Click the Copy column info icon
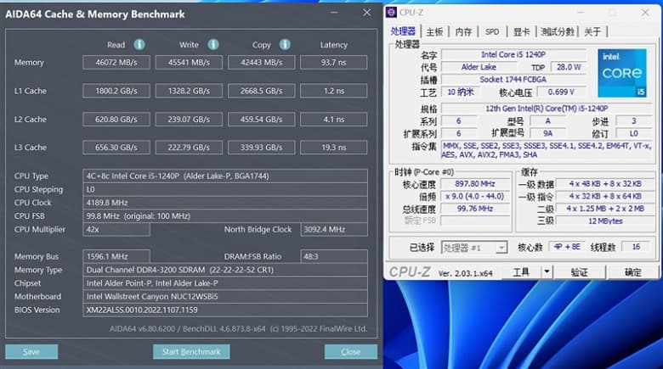 [x=284, y=45]
